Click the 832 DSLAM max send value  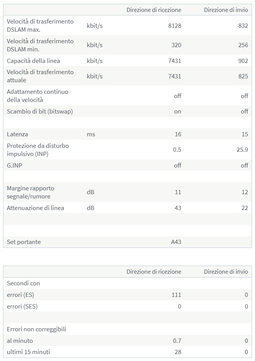point(243,25)
